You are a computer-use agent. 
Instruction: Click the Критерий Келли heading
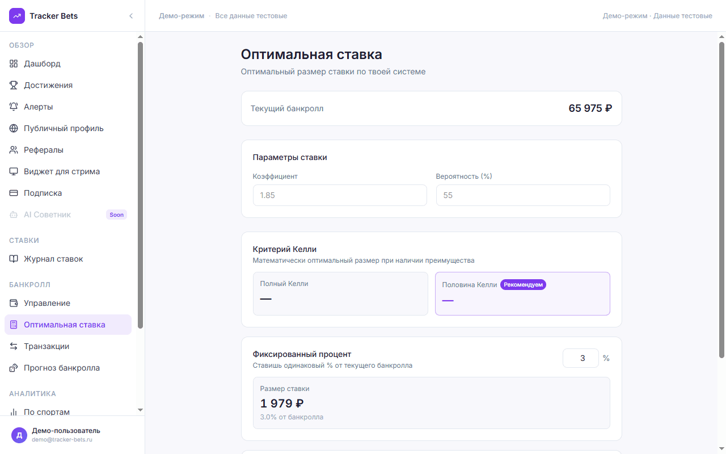point(285,249)
